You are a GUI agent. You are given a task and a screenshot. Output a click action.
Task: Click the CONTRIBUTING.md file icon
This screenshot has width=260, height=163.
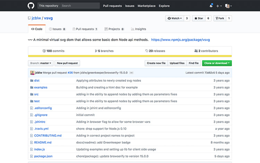click(32, 136)
